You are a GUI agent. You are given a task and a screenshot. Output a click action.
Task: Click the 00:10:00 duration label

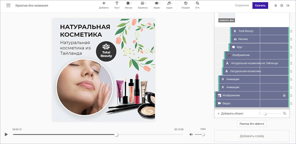tap(179, 129)
